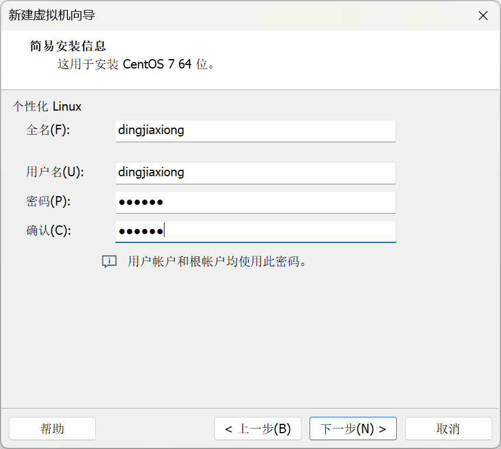Click the 全名(F) label
The height and width of the screenshot is (449, 501).
pos(46,131)
